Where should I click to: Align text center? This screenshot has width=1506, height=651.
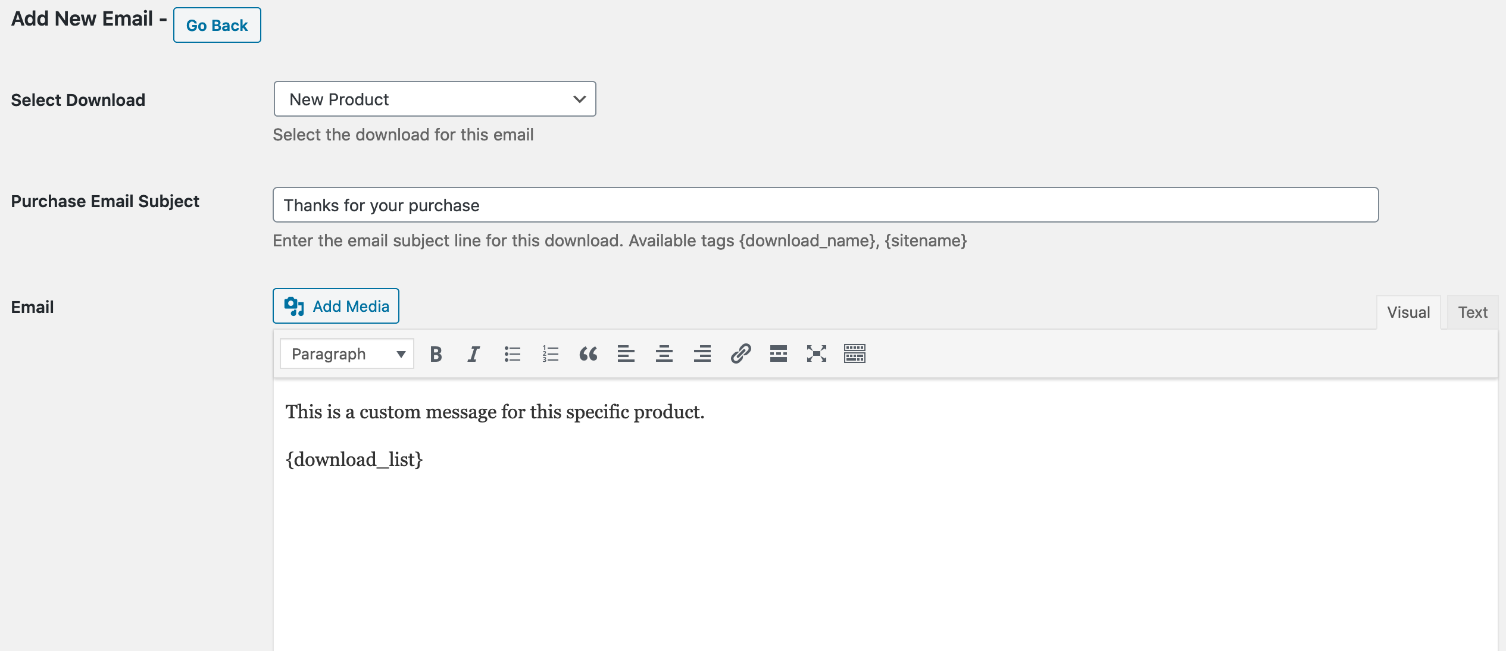tap(664, 354)
